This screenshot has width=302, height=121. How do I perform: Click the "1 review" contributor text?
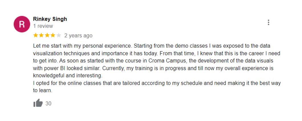pyautogui.click(x=43, y=26)
